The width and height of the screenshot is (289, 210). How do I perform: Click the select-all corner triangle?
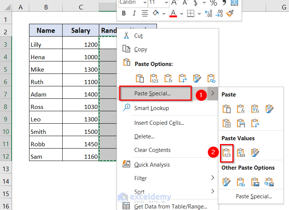(x=8, y=7)
